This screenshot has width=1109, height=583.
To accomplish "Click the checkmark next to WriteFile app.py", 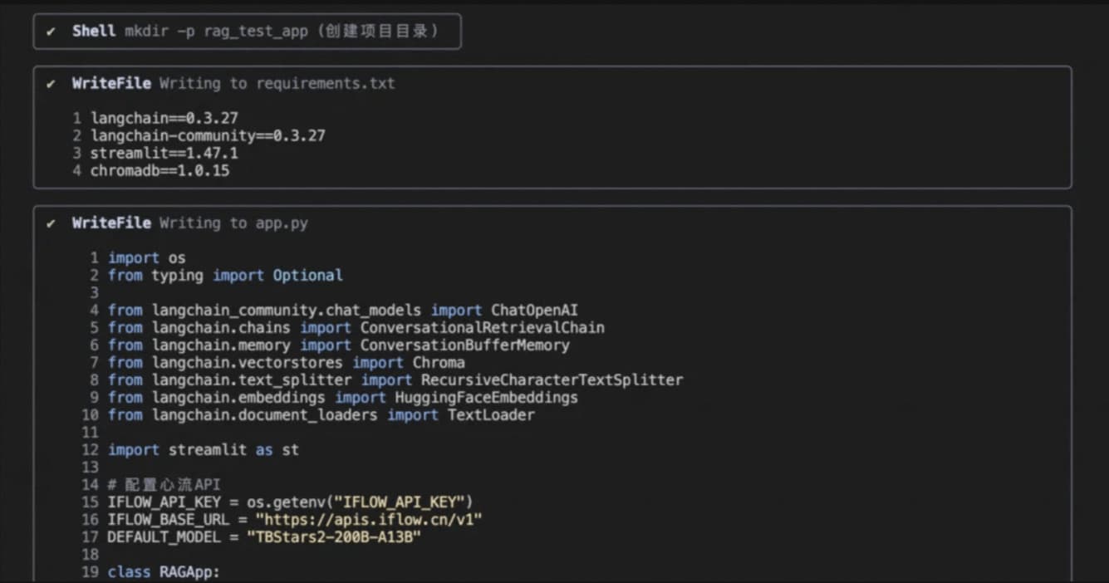I will 52,223.
